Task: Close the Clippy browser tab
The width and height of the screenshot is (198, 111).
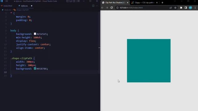Action: [157, 3]
